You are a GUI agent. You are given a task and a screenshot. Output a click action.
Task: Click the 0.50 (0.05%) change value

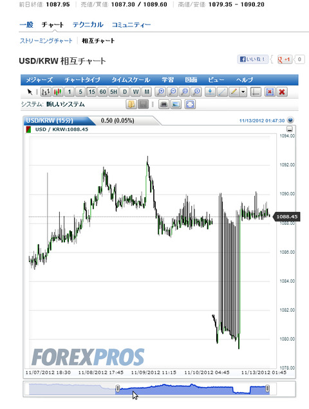click(x=117, y=120)
